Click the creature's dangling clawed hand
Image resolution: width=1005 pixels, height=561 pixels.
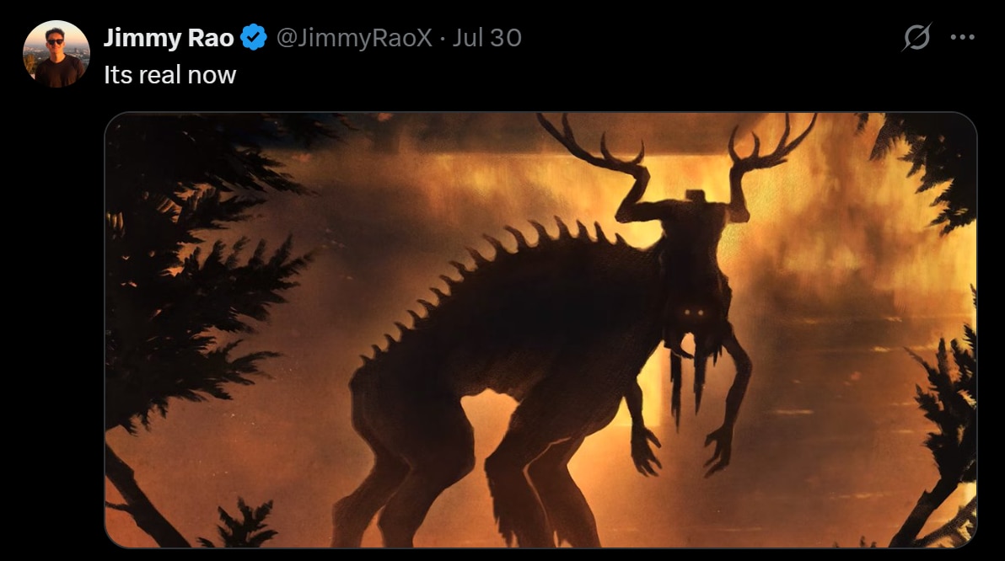(717, 448)
